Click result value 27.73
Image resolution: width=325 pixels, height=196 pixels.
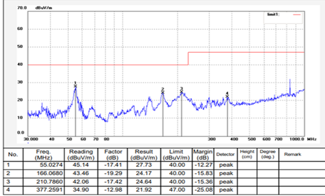[x=144, y=165]
